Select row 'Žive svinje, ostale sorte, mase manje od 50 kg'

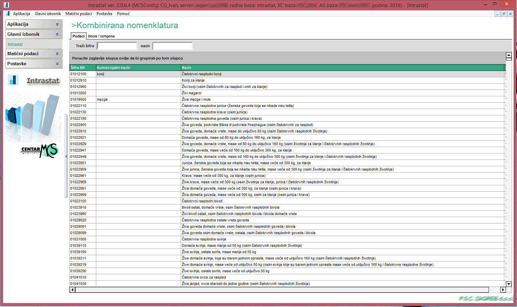[287, 252]
